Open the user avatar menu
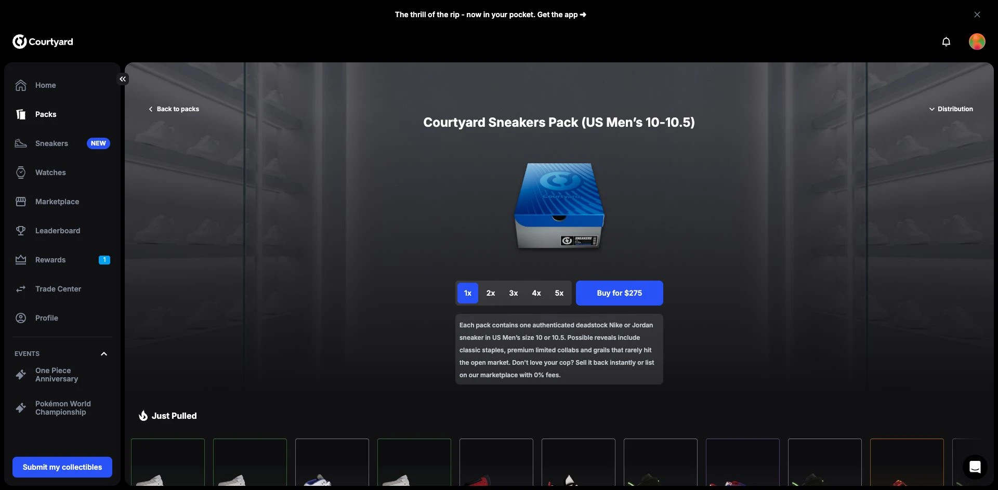 (x=977, y=42)
